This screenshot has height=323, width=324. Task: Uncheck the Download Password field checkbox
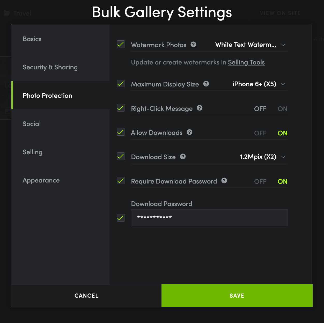(x=121, y=218)
